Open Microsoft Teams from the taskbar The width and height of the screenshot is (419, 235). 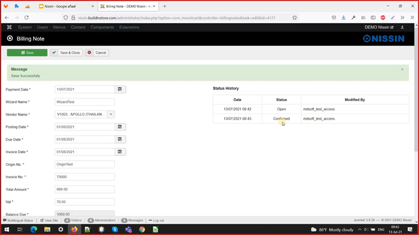tap(129, 230)
